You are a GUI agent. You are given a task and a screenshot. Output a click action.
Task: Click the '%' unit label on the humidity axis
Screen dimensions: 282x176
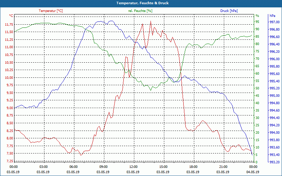(257, 16)
